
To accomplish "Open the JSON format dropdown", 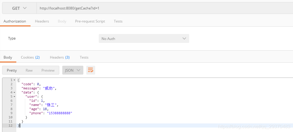I will 73,70.
